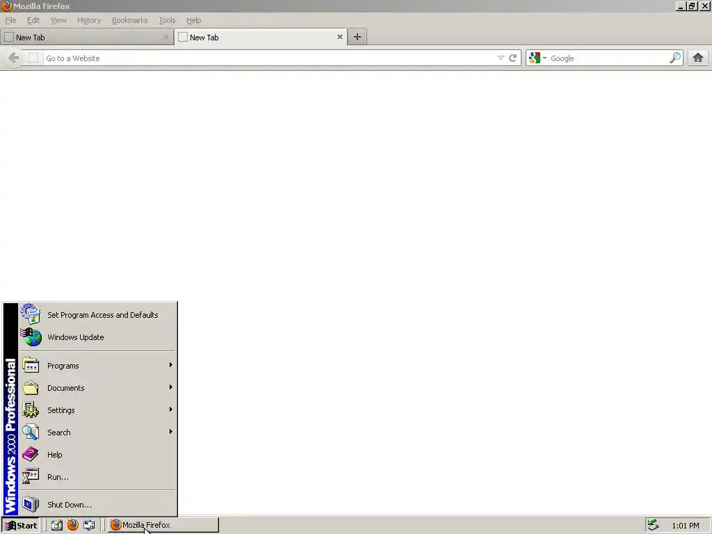Screen dimensions: 712x534
Task: Expand the Search submenu arrow
Action: (x=171, y=432)
